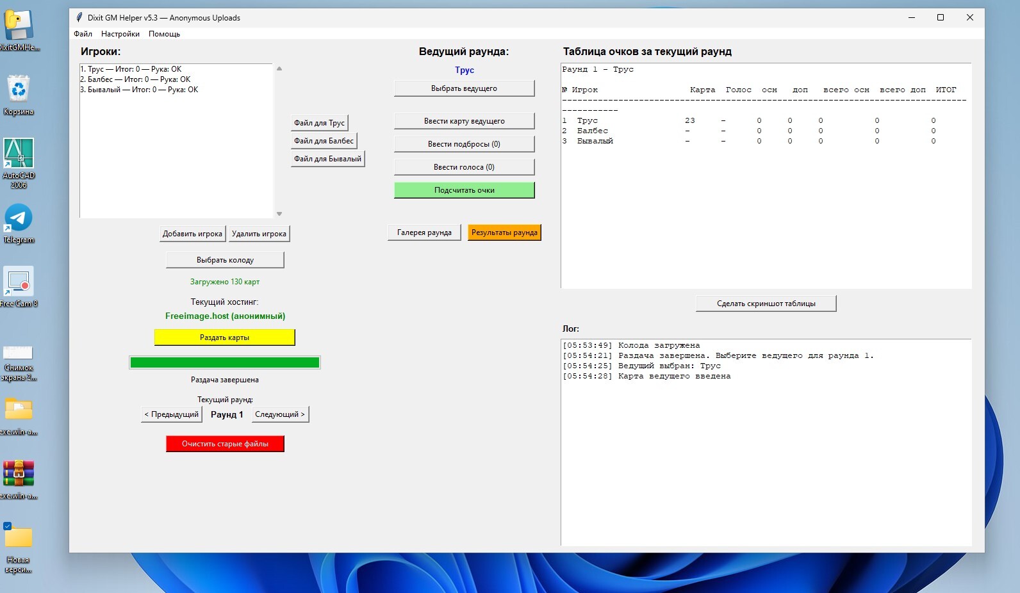Launch Free Cam 8 from the desktop
Viewport: 1020px width, 593px height.
tap(19, 287)
